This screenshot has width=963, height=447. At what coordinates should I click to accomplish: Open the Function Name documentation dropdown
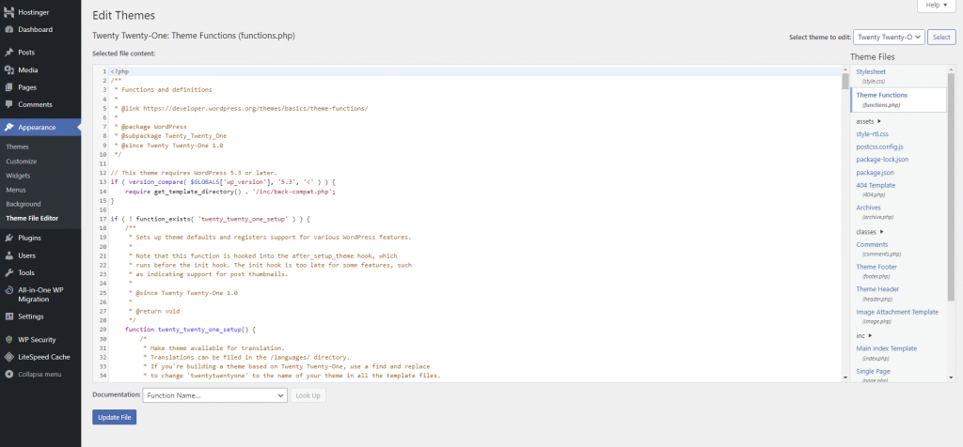pos(214,395)
